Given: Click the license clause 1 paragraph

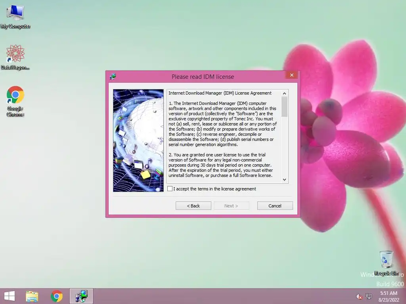Looking at the screenshot, I should tap(223, 124).
